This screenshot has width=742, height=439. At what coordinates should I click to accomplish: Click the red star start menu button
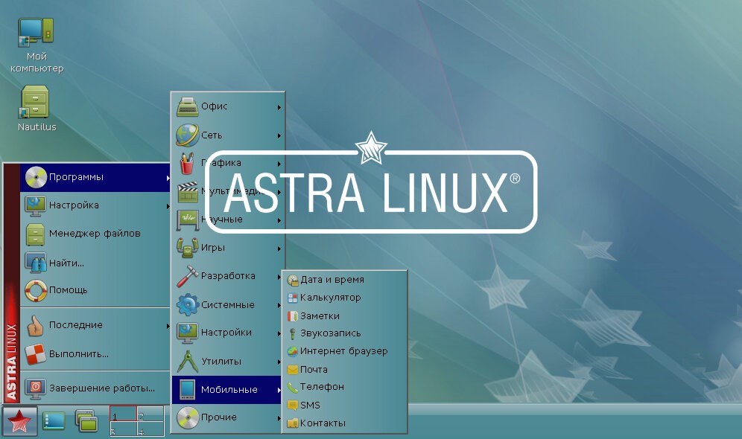(x=20, y=423)
